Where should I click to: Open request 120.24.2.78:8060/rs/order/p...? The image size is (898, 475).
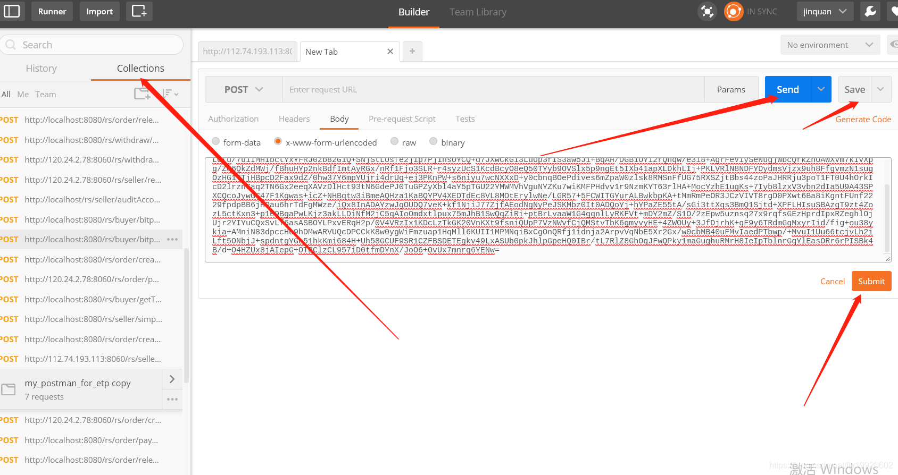pyautogui.click(x=92, y=279)
